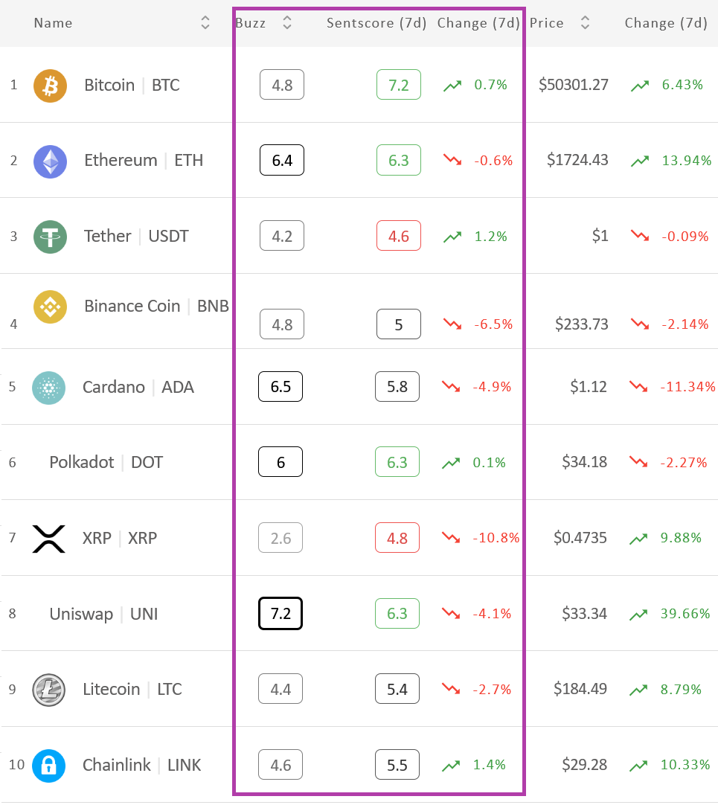
Task: Click the Sentscore (7d) column header
Action: 376,23
